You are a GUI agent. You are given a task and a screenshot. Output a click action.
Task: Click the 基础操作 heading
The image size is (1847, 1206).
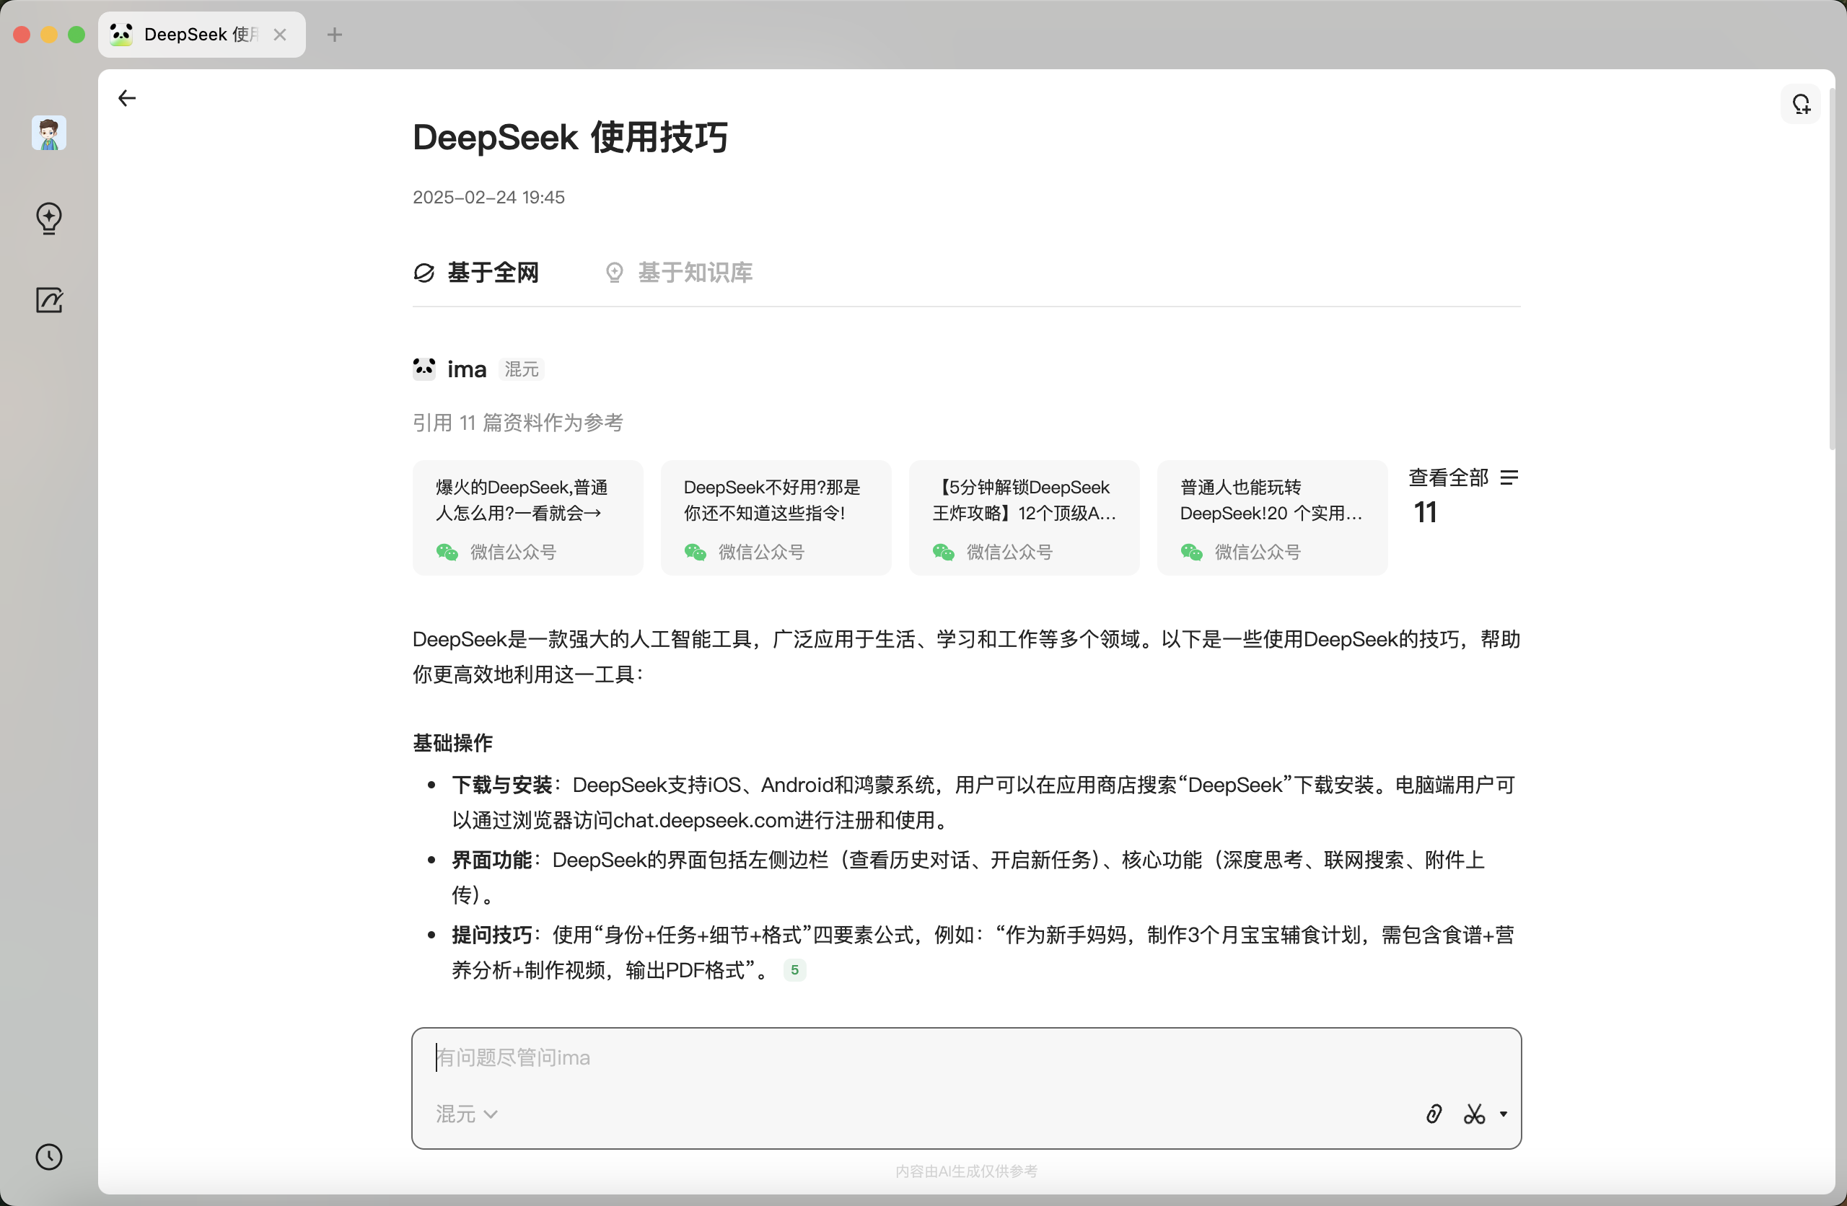click(453, 743)
